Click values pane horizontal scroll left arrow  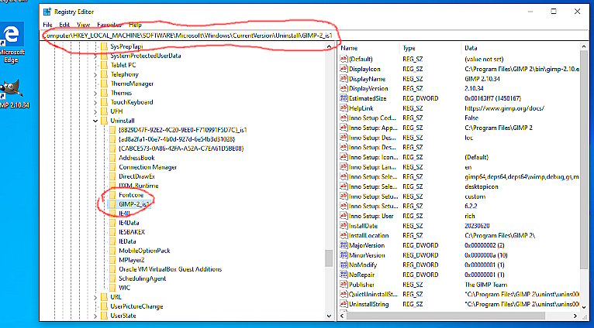pos(343,316)
